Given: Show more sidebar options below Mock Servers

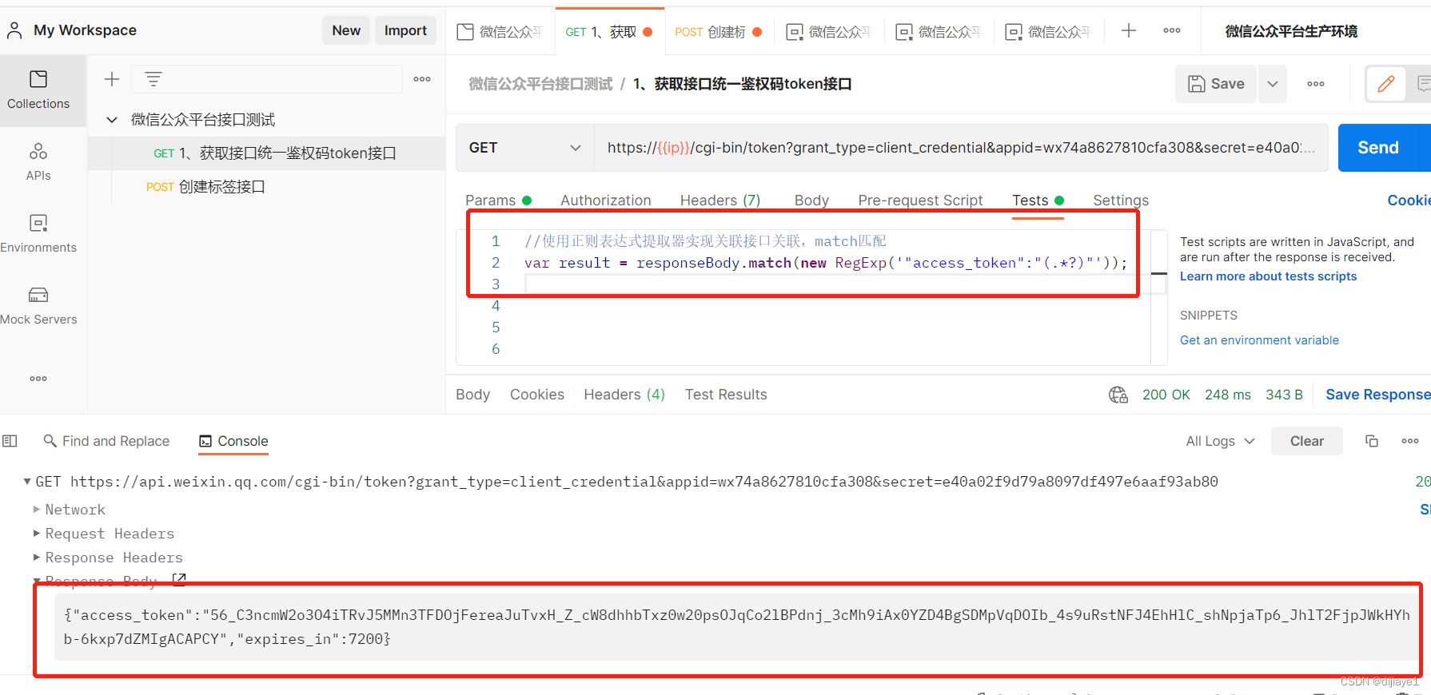Looking at the screenshot, I should click(38, 379).
